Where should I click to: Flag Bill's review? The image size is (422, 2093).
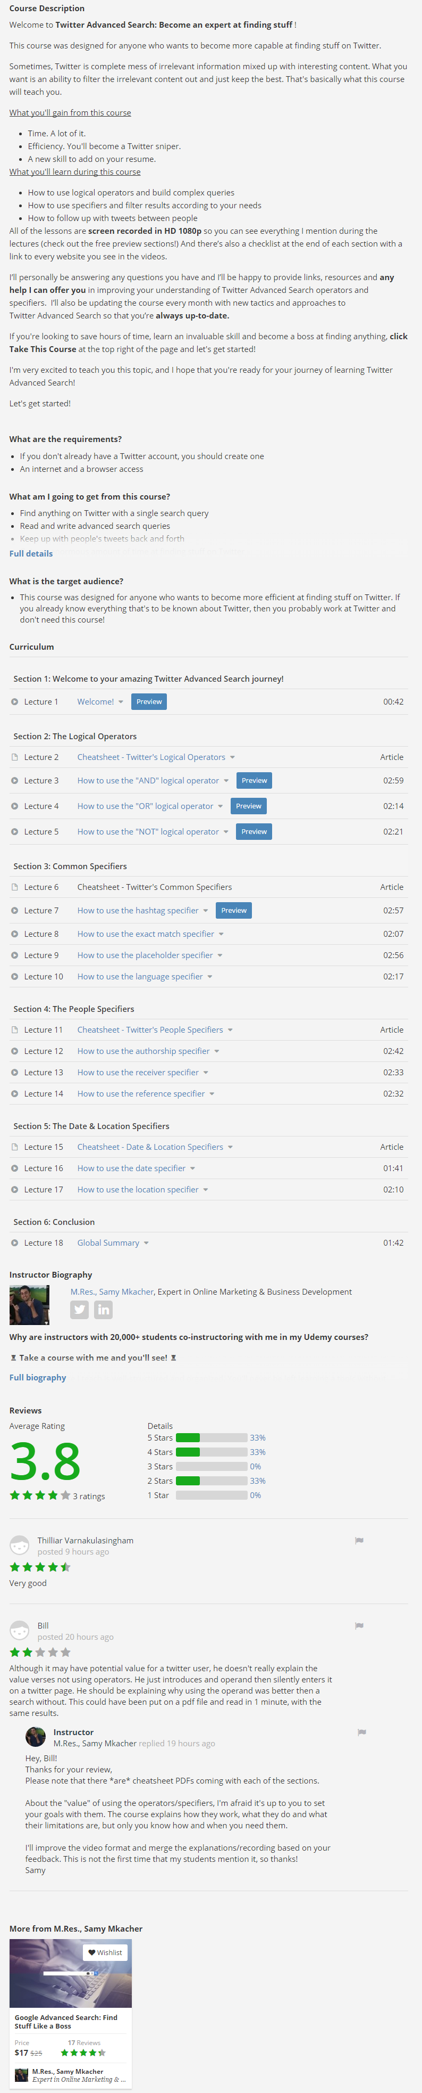[x=359, y=1625]
